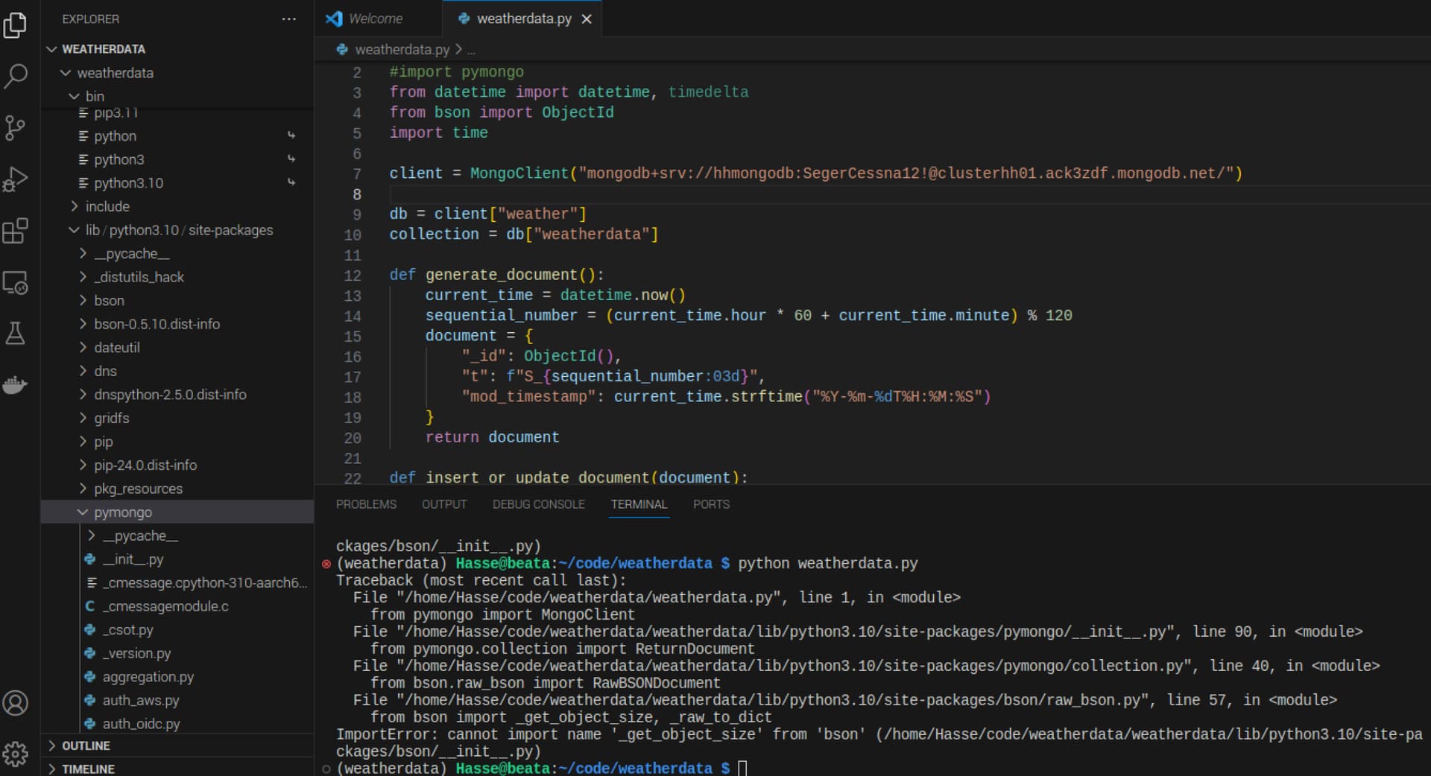Viewport: 1431px width, 776px height.
Task: Open the Docker view icon
Action: click(16, 385)
